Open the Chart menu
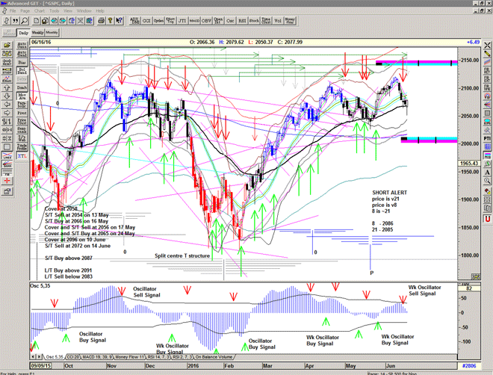Viewport: 493px width, 375px height. coord(40,12)
